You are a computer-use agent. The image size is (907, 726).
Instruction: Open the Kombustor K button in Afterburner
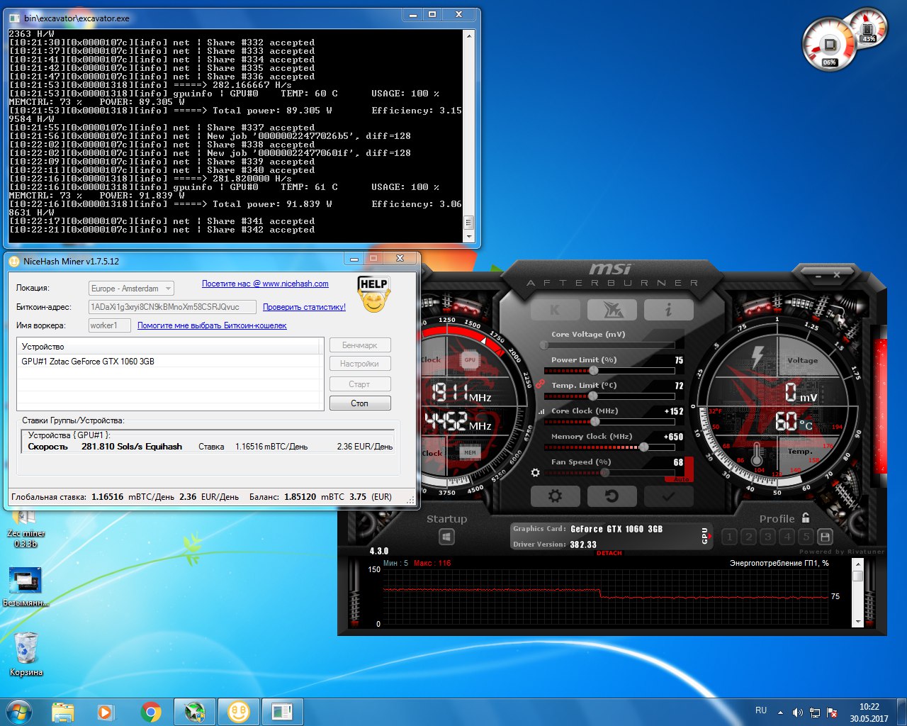tap(555, 310)
